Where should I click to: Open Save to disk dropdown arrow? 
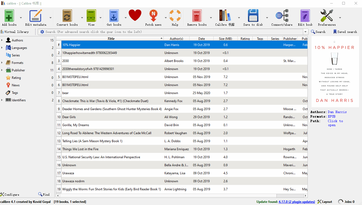pos(267,18)
